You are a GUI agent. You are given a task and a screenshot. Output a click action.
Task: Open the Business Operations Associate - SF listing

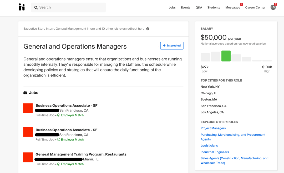[66, 105]
